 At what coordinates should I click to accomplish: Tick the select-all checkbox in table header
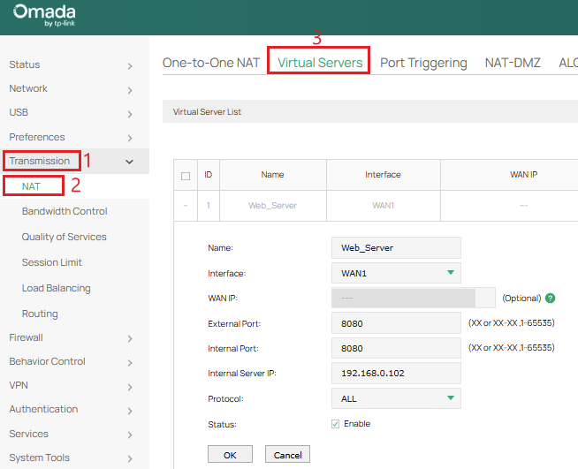(186, 176)
